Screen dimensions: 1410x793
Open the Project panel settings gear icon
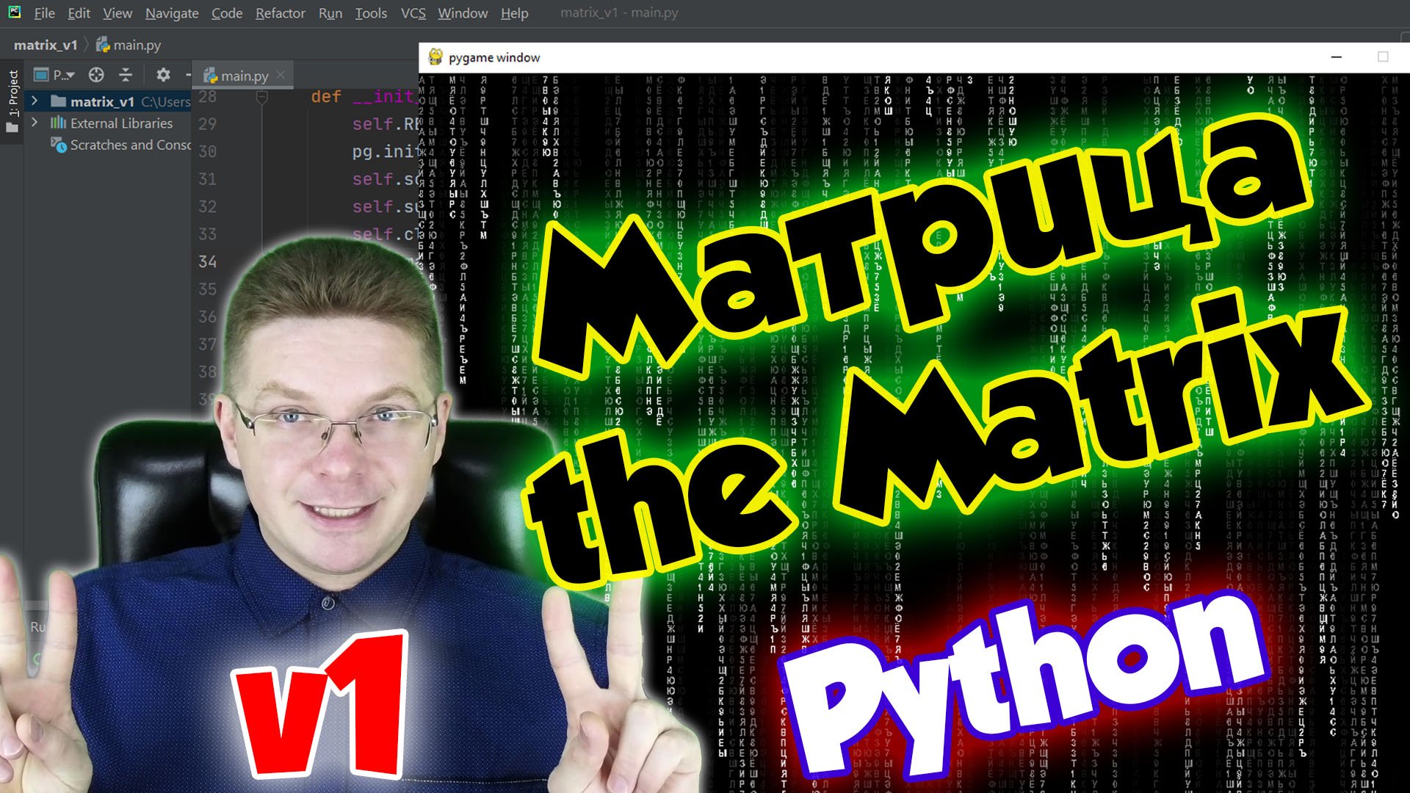tap(163, 75)
